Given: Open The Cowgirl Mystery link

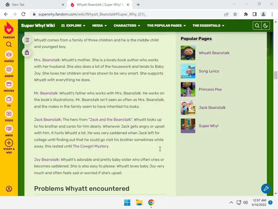Looking at the screenshot, I should pyautogui.click(x=91, y=146).
